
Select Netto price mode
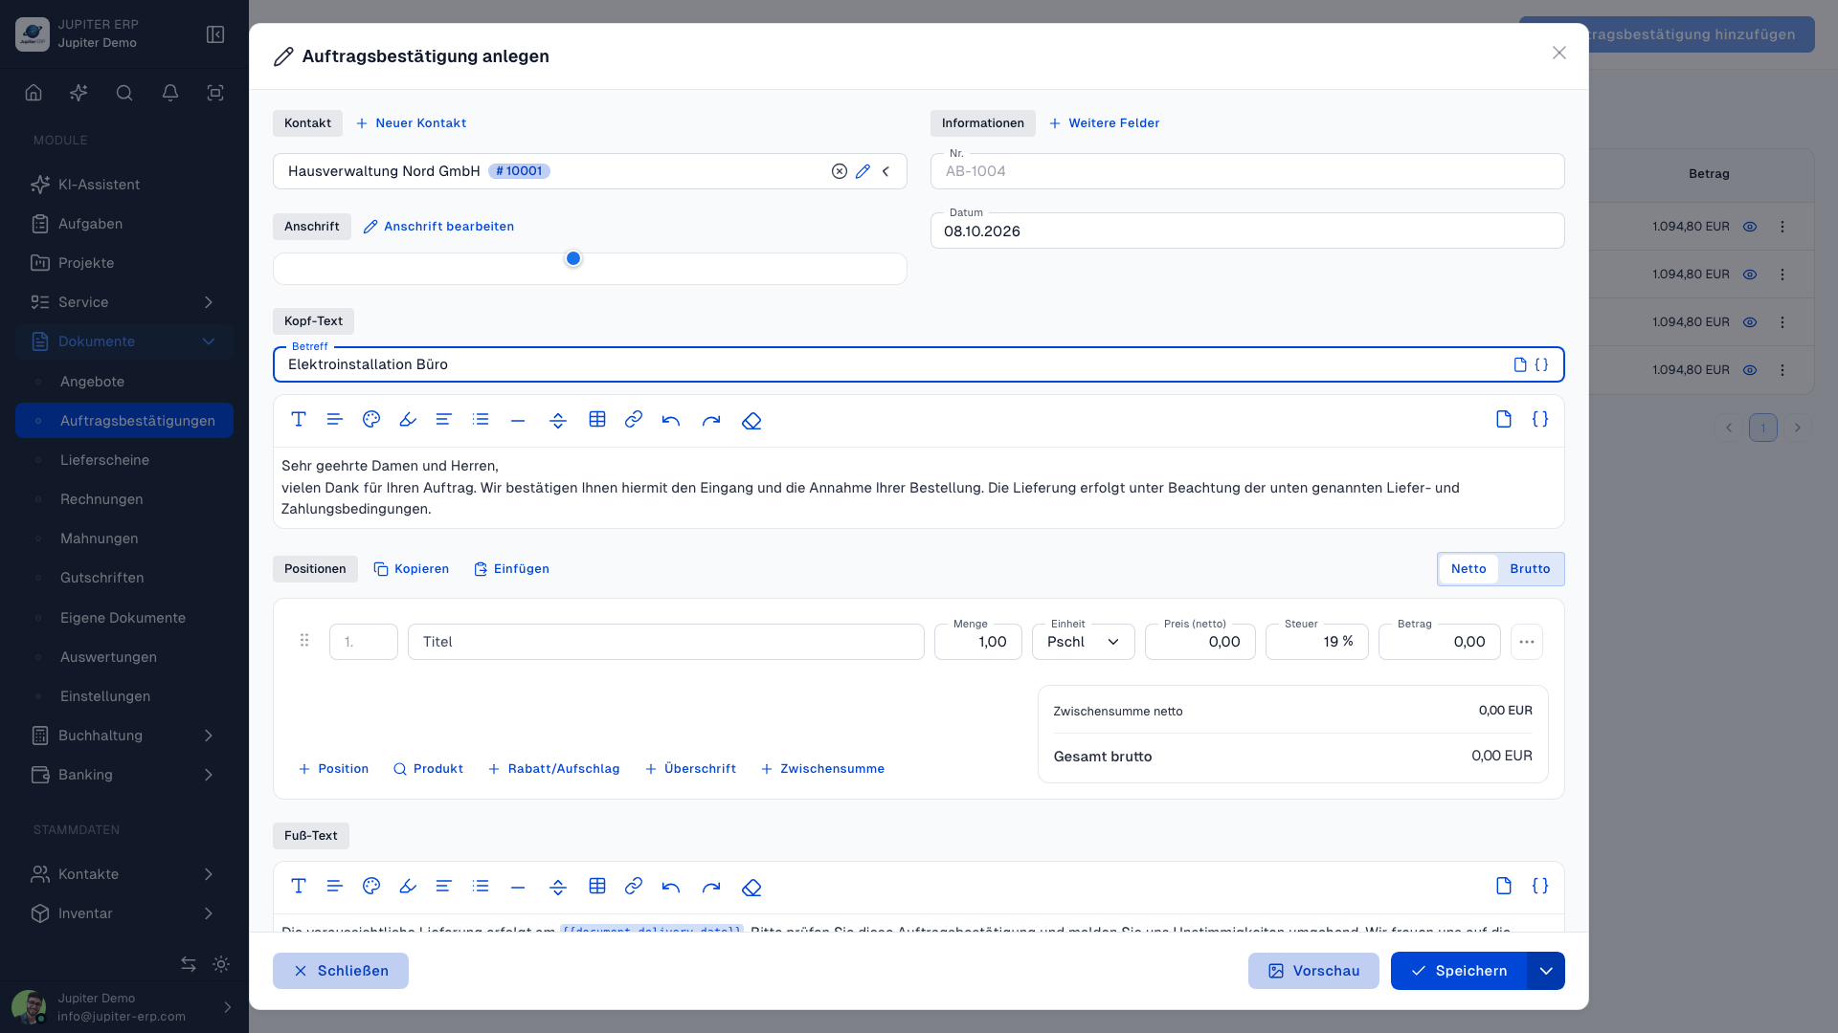[1468, 569]
